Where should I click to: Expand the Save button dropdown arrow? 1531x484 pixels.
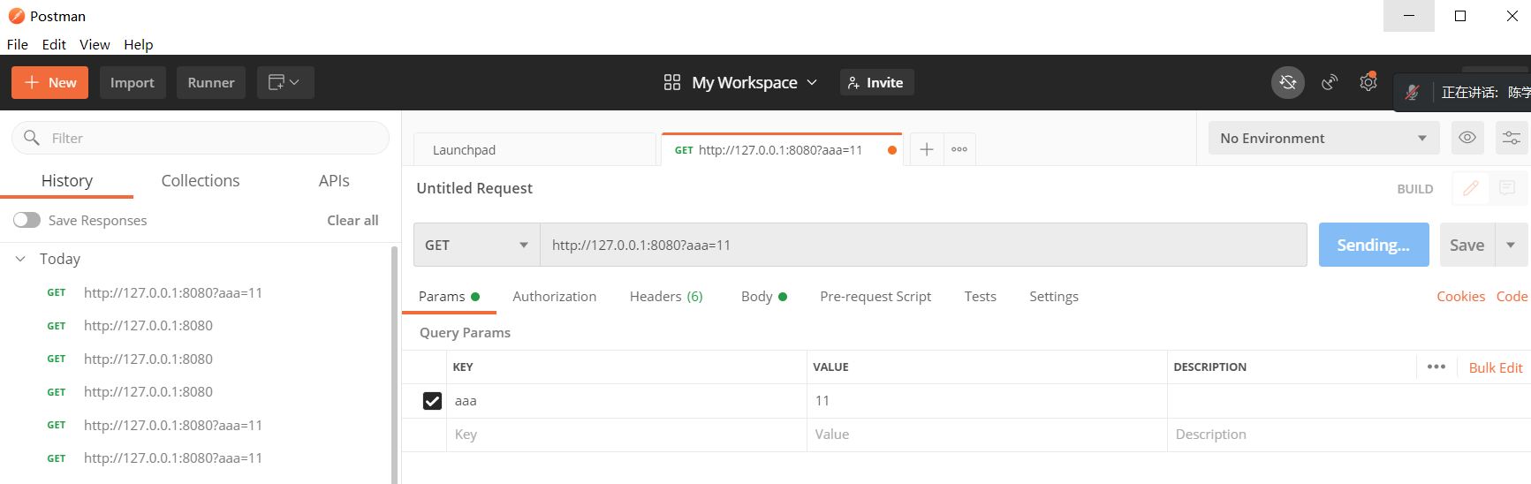[x=1511, y=246]
